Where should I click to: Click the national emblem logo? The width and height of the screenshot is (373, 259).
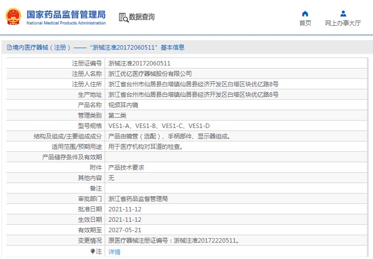pos(13,16)
